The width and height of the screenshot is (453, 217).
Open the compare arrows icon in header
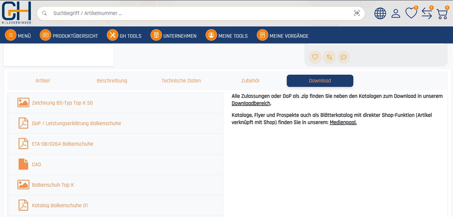pyautogui.click(x=427, y=13)
